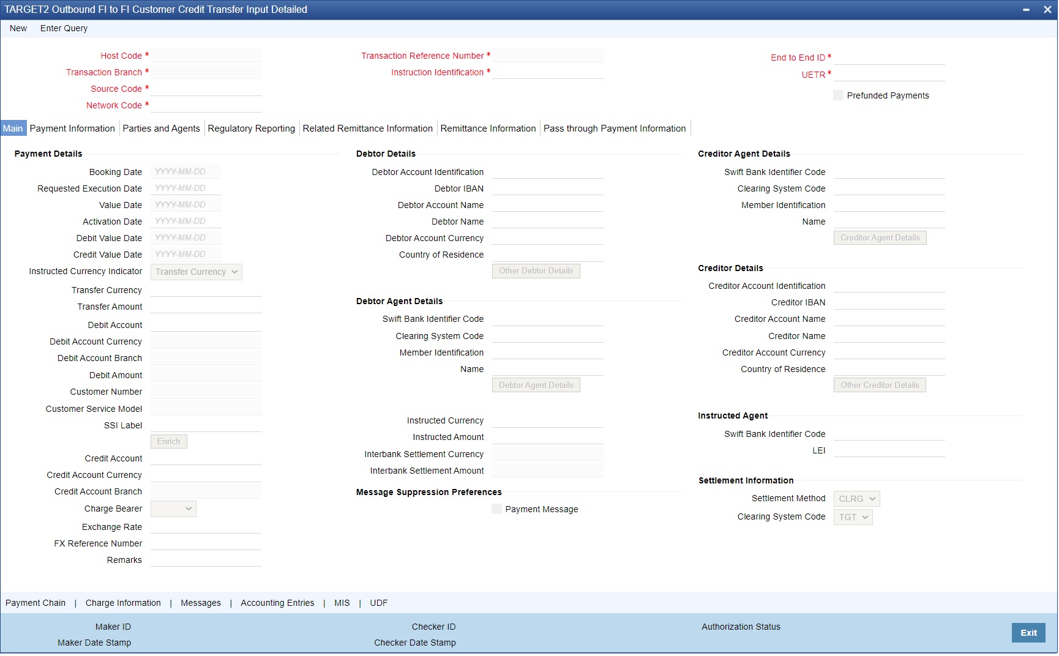Click the SSI Label field

click(206, 425)
